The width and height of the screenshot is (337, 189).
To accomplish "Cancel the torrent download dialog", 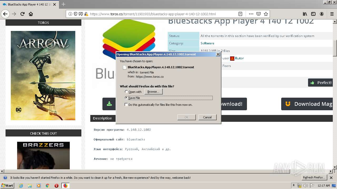I will tap(207, 117).
